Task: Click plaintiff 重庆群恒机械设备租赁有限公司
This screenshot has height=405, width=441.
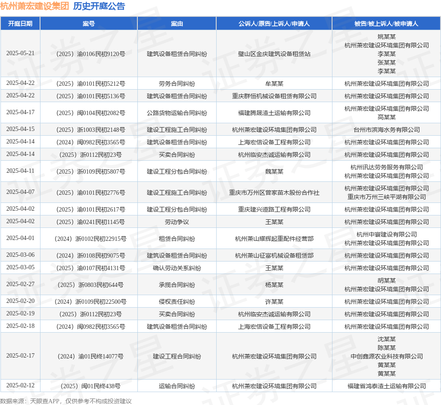Action: click(x=274, y=96)
